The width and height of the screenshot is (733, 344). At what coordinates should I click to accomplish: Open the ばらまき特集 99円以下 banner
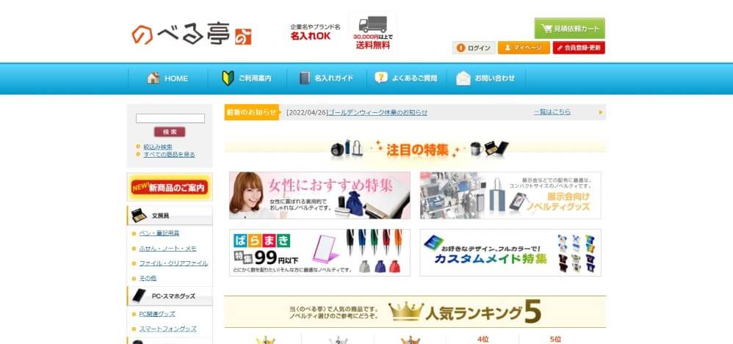click(x=319, y=252)
